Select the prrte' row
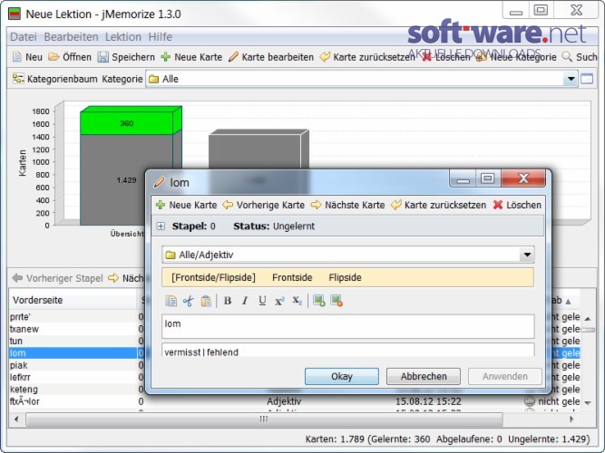Viewport: 605px width, 453px height. (x=73, y=317)
